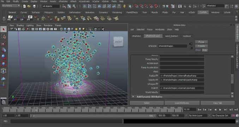The width and height of the screenshot is (239, 127).
Task: Choose the Lasso select tool
Action: 4,36
